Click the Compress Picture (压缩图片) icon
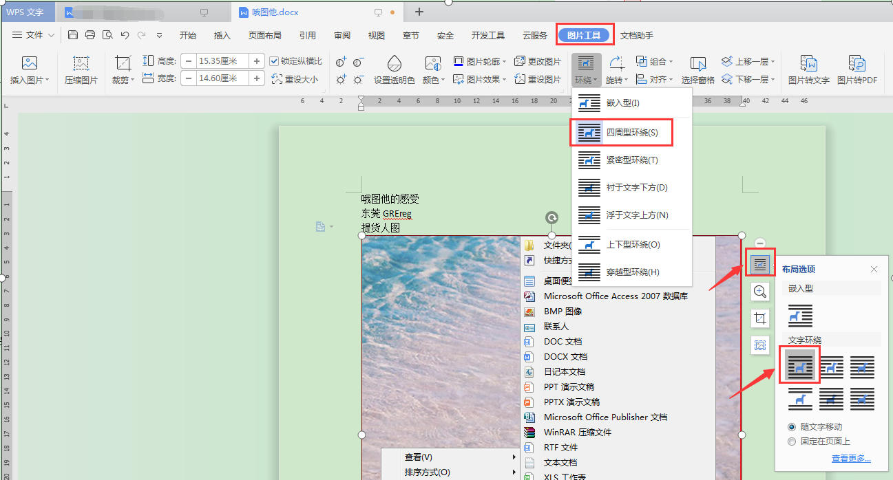893x480 pixels. pyautogui.click(x=81, y=64)
